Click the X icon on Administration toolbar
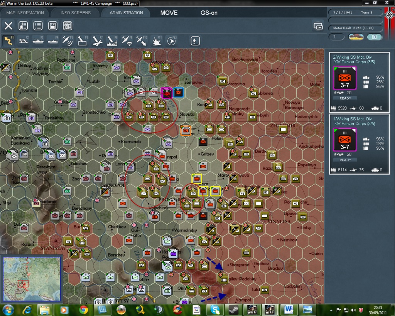Viewport: 395px width, 316px height. click(x=8, y=26)
